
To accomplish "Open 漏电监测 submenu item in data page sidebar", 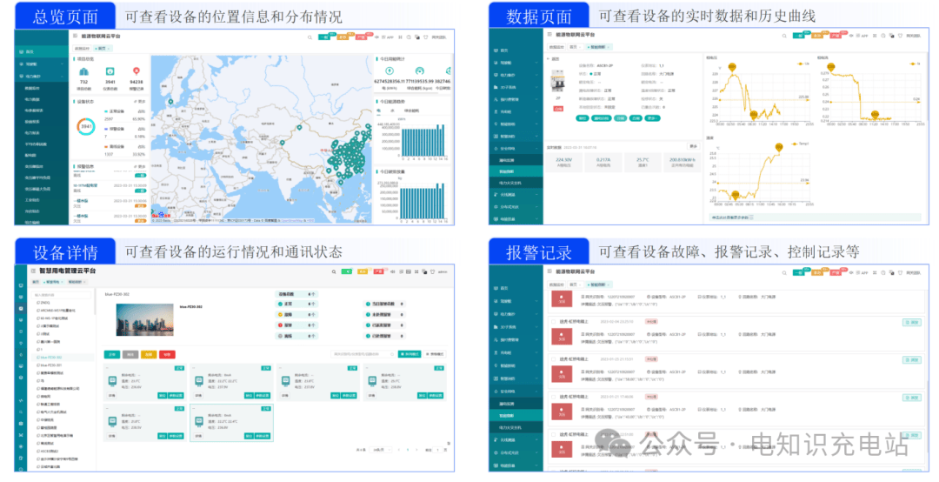I will (516, 161).
